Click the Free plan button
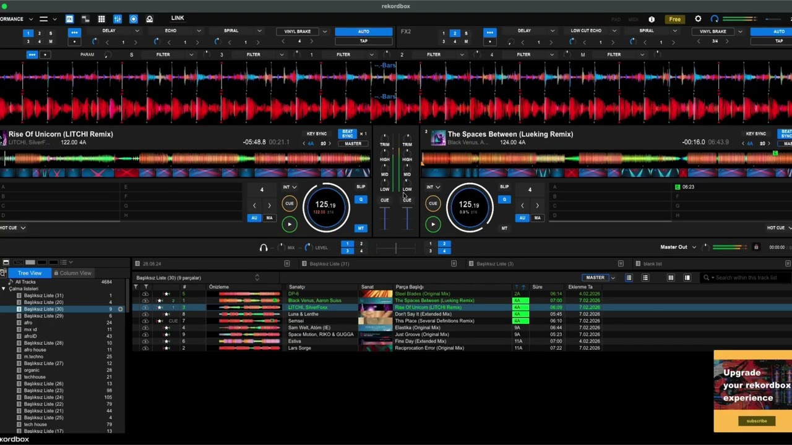Viewport: 792px width, 445px height. tap(674, 19)
